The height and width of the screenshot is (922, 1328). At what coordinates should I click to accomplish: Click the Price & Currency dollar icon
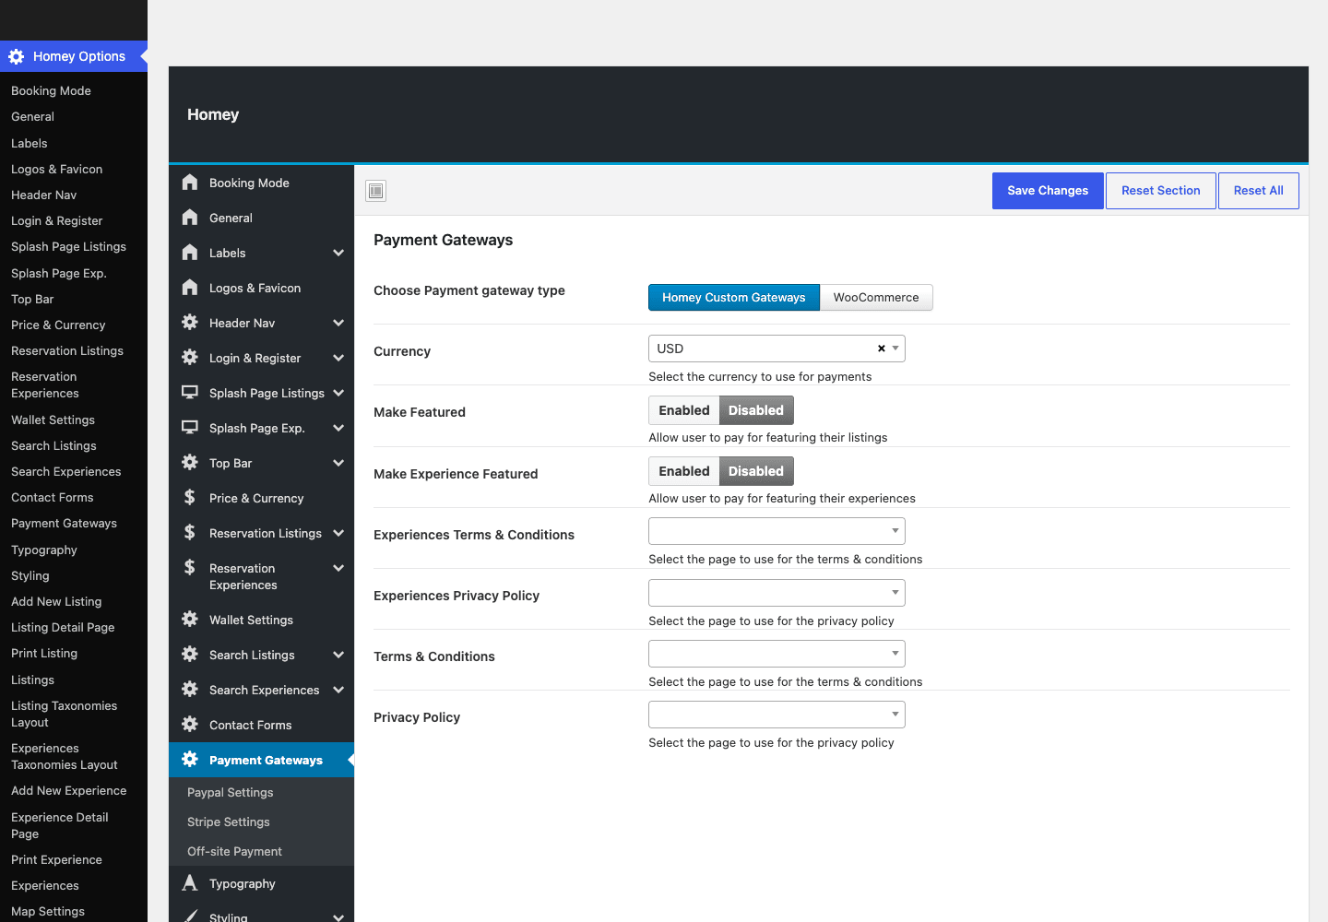(x=190, y=498)
